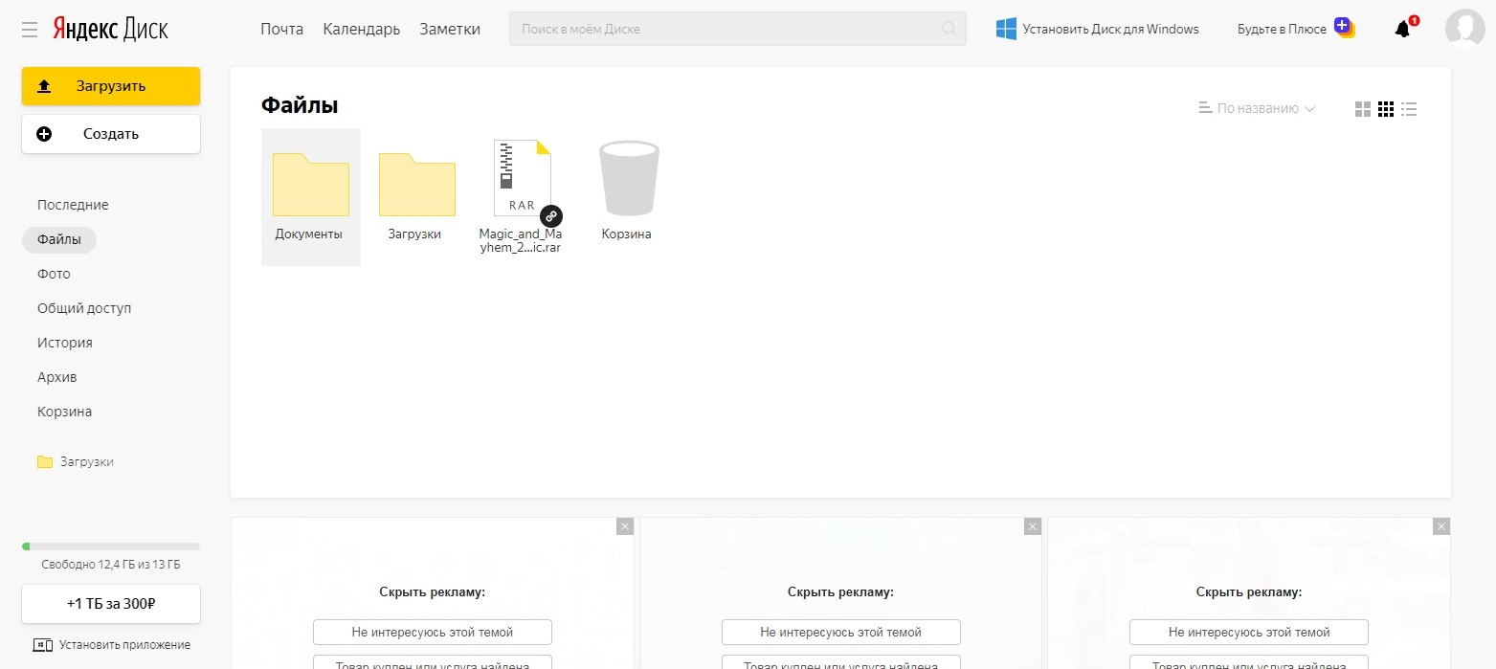
Task: Click the Windows logo install icon
Action: 1006,29
